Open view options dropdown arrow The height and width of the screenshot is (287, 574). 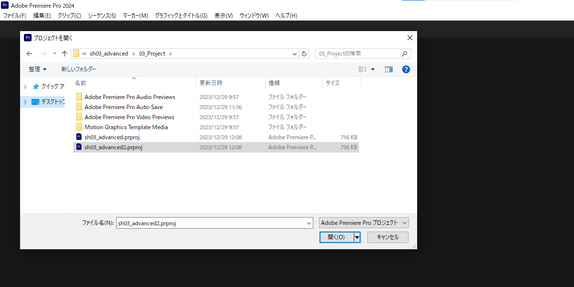pos(373,69)
